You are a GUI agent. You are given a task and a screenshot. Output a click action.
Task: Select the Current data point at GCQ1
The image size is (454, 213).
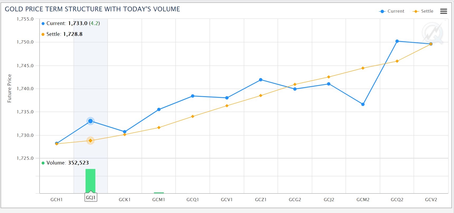[x=193, y=96]
